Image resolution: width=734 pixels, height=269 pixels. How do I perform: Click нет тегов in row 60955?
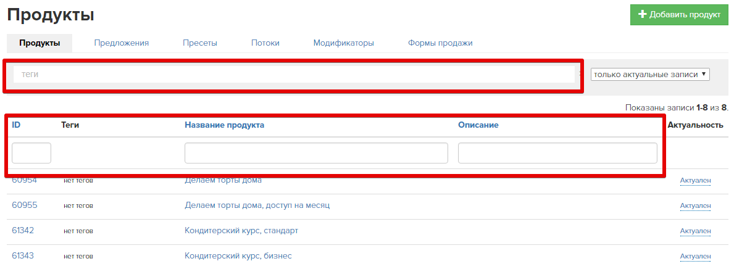coord(78,206)
